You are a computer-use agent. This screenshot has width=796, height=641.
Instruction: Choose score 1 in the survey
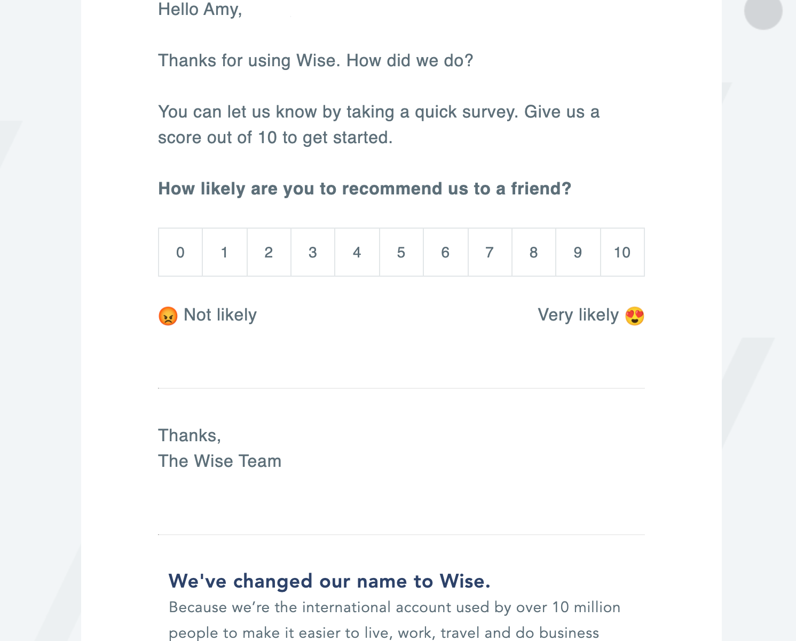(225, 252)
